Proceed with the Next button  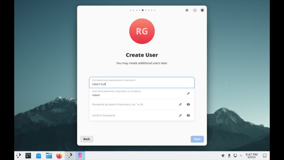197,139
